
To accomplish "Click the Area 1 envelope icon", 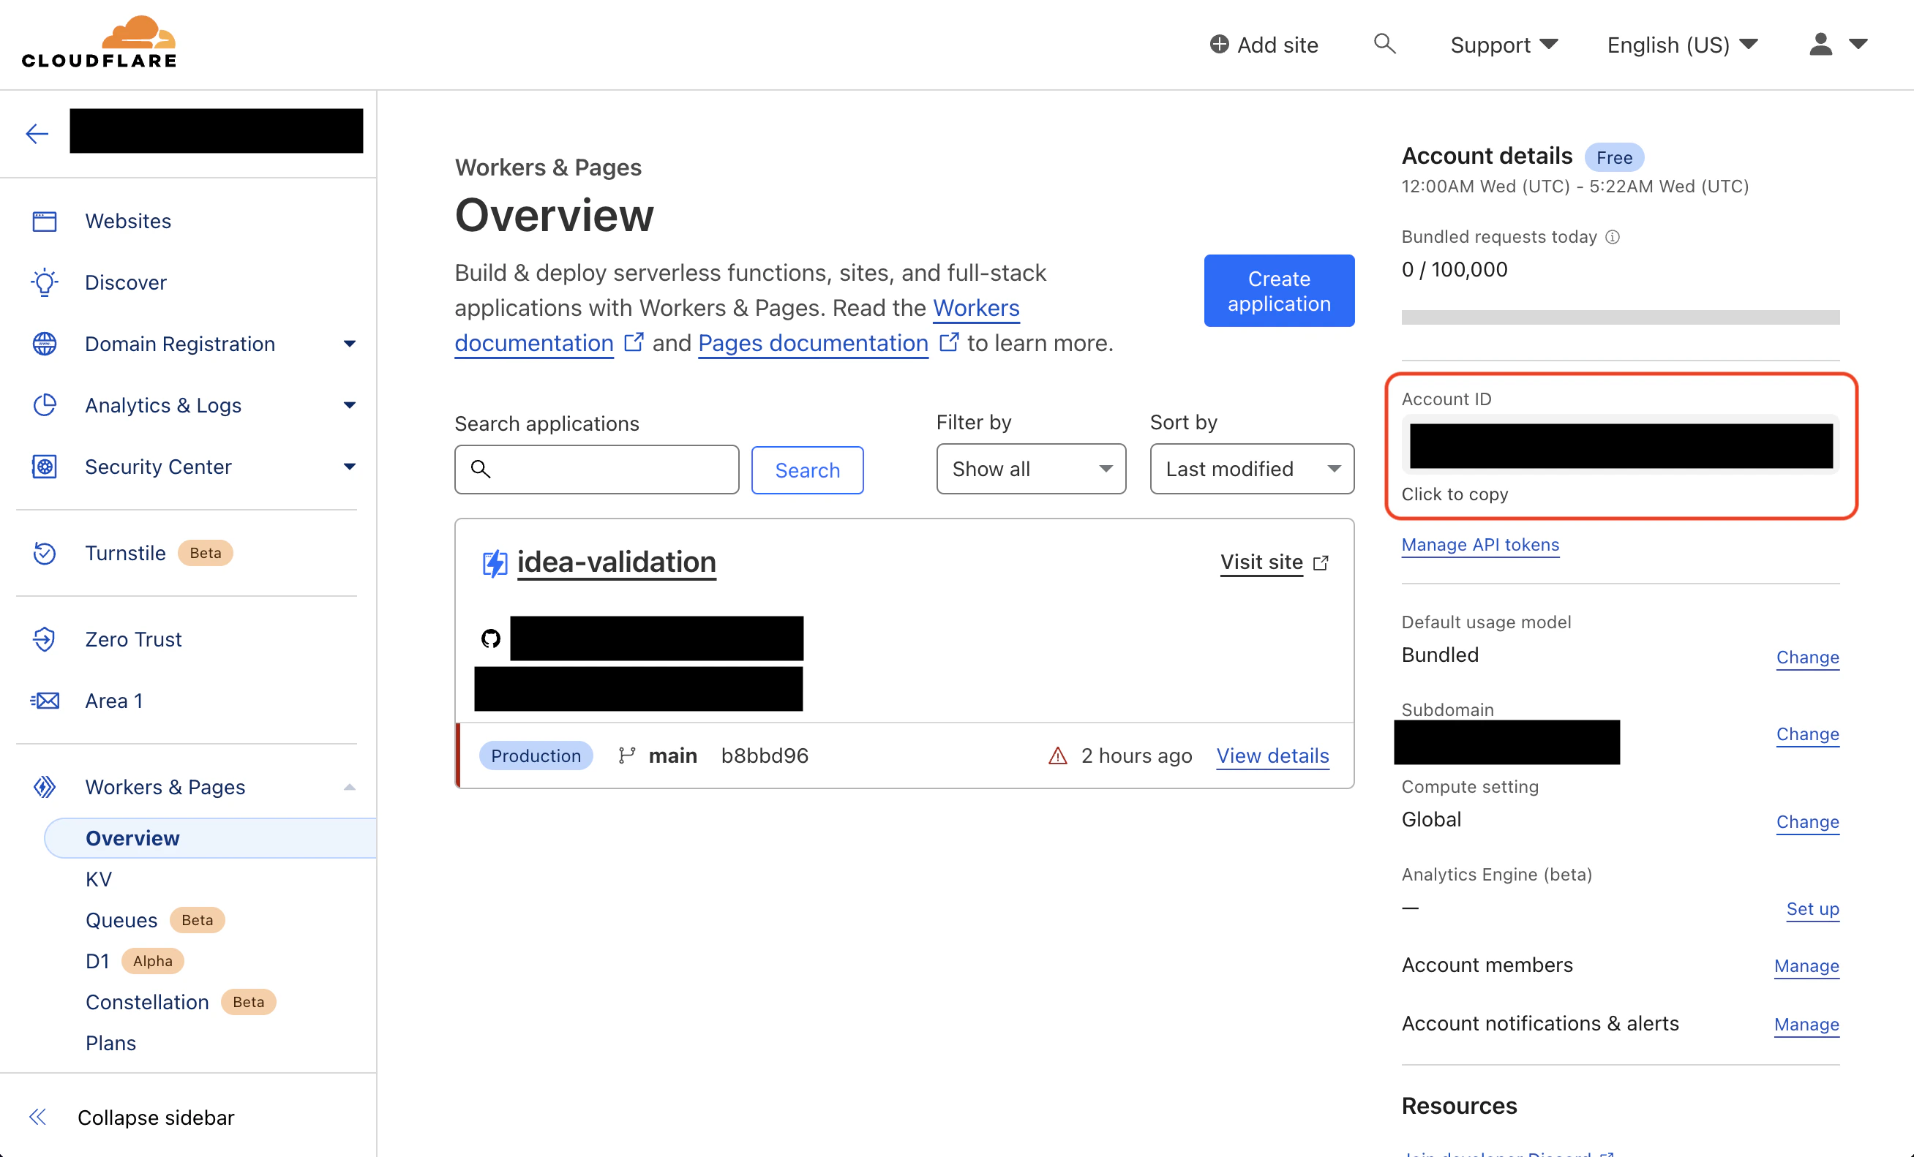I will click(x=45, y=701).
